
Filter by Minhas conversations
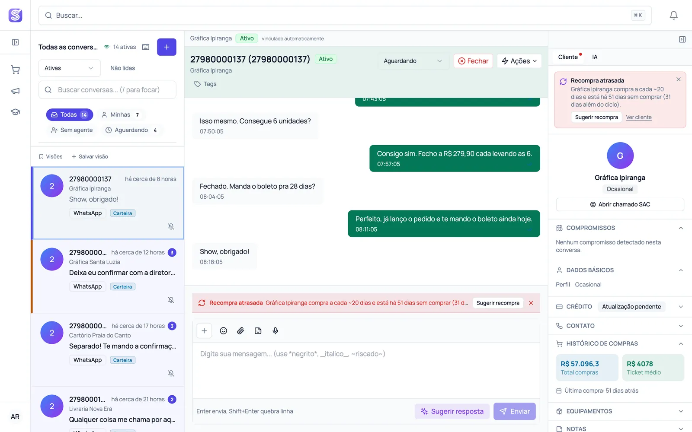[120, 115]
